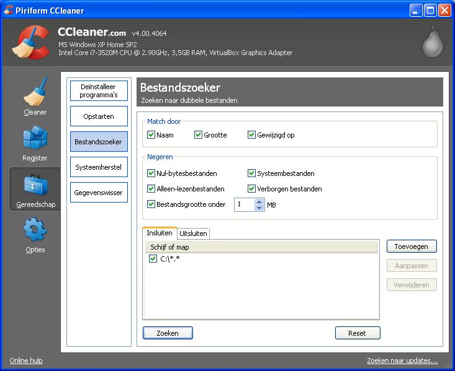This screenshot has width=455, height=371.
Task: Open the Online hulp link
Action: pyautogui.click(x=26, y=360)
